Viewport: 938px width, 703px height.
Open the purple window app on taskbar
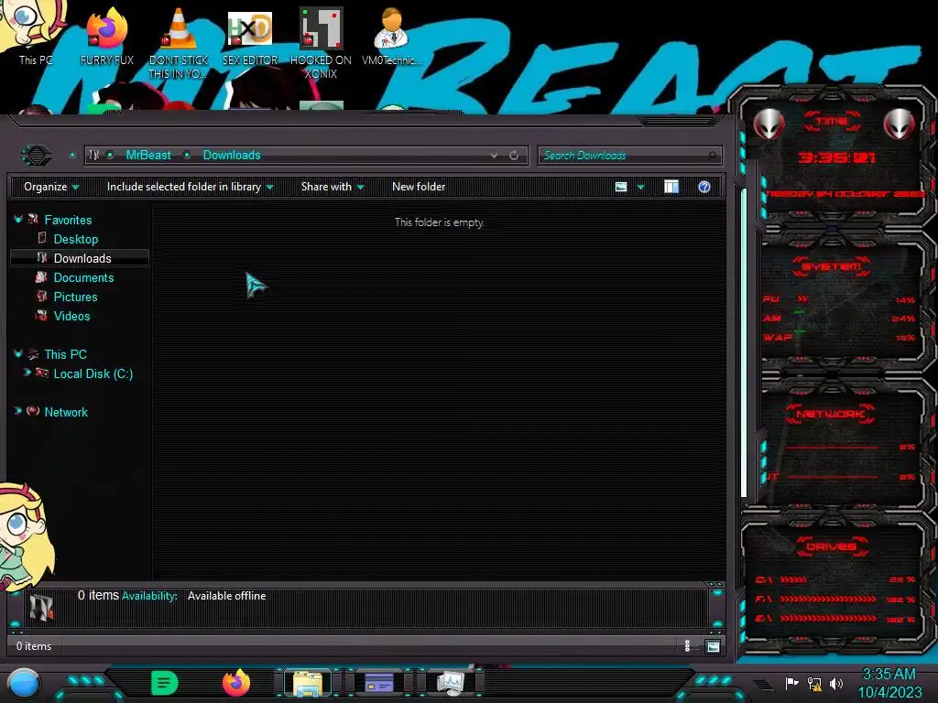(x=378, y=683)
